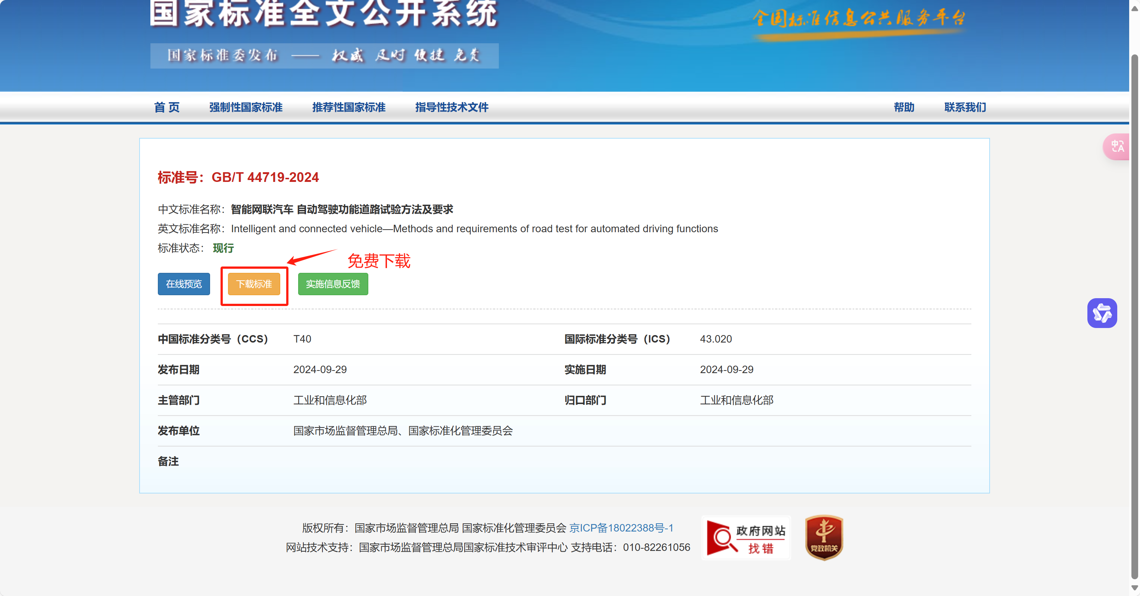Open the 京ICP备18022388号-1 link
Screen dimensions: 1140x596
tap(621, 528)
